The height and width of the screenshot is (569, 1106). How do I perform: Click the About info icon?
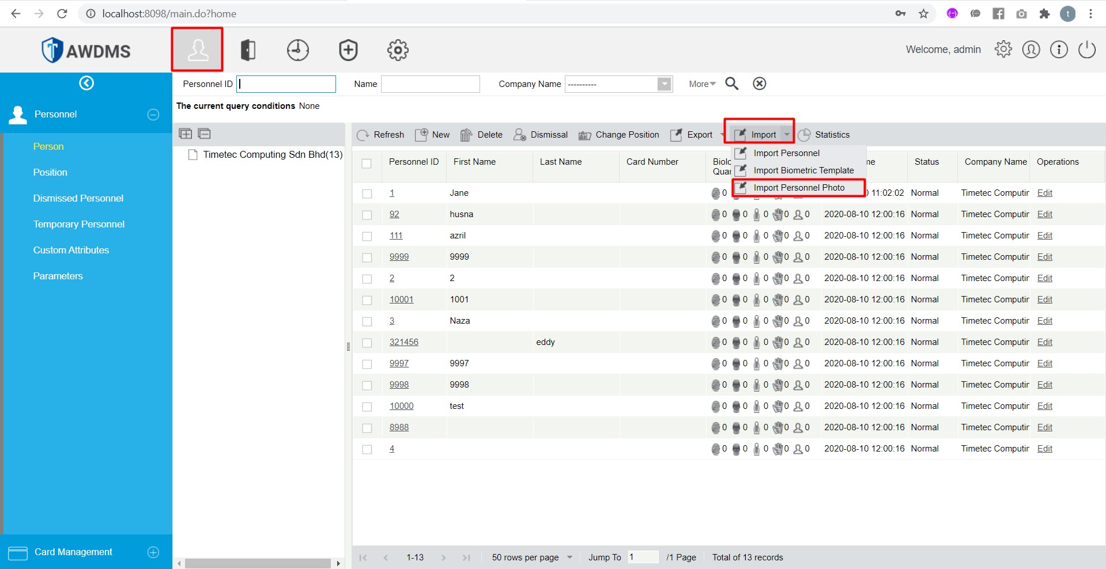click(1059, 50)
